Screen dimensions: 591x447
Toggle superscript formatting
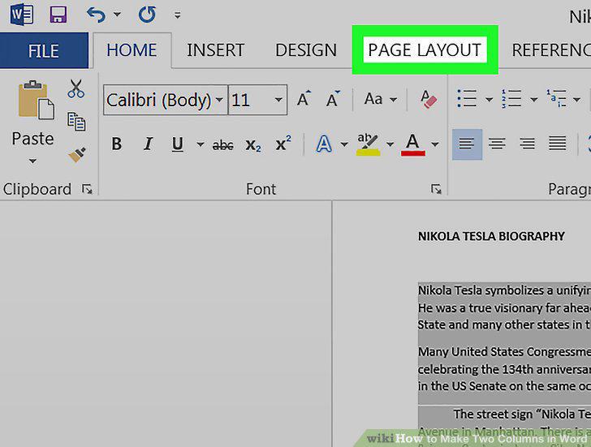tap(283, 143)
